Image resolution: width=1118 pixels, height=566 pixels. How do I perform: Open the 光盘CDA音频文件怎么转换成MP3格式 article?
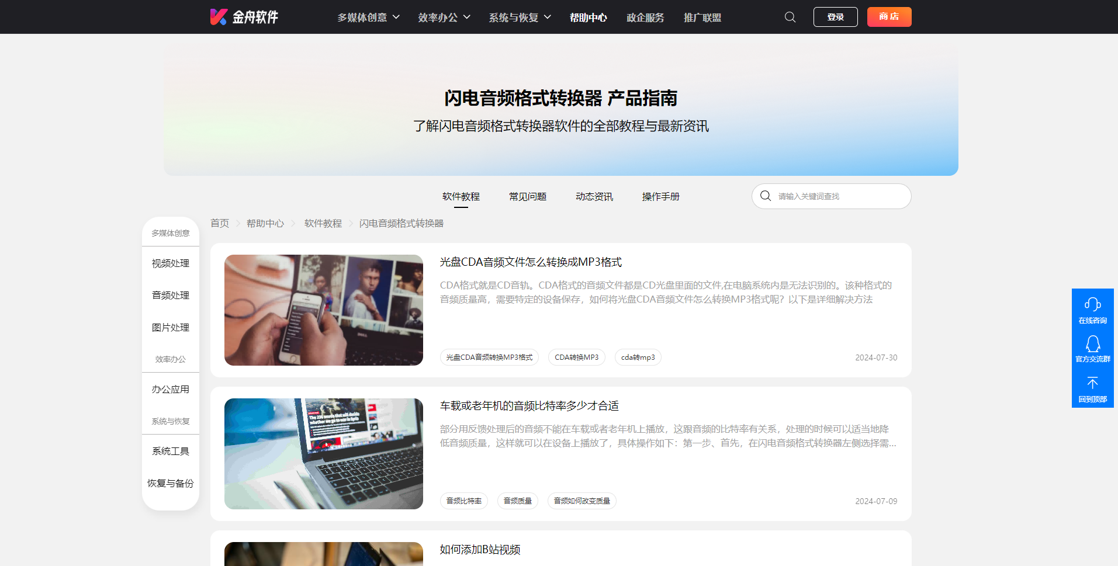[x=530, y=262]
